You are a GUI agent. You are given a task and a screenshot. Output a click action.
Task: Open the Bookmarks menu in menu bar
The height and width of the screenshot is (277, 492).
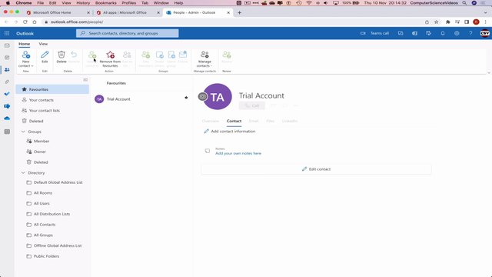point(106,3)
